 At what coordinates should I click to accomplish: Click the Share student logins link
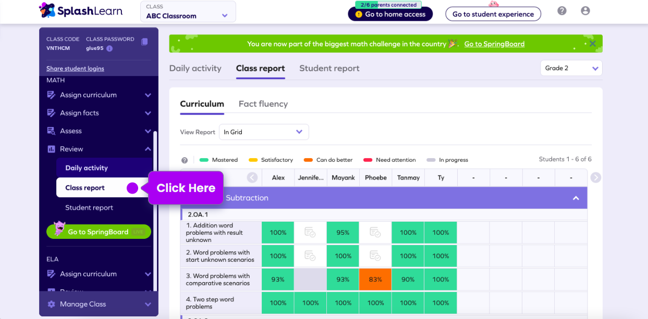[x=75, y=69]
